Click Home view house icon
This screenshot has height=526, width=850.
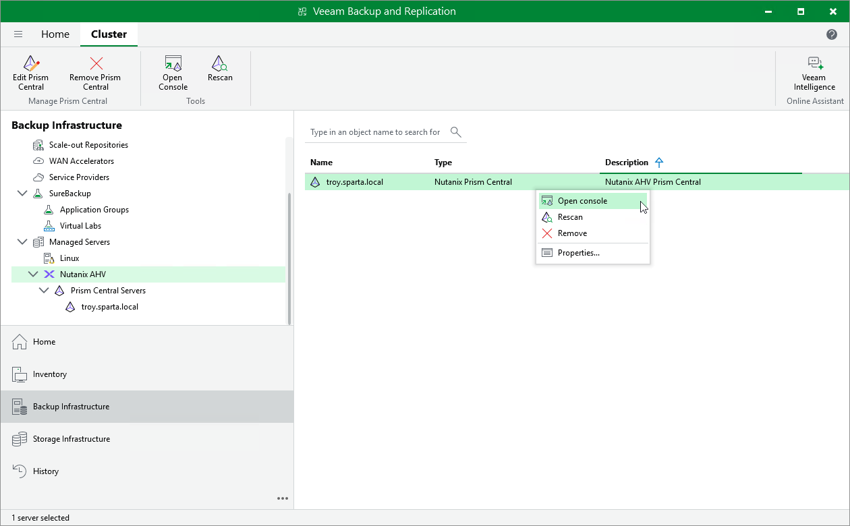(x=20, y=342)
